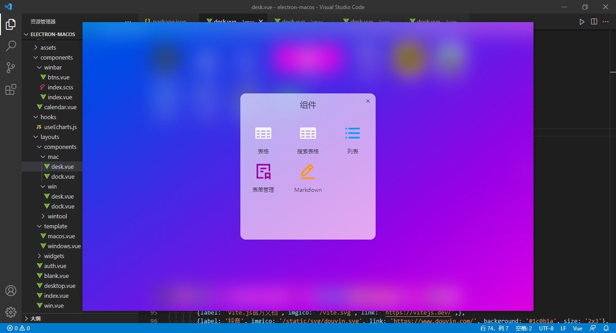Toggle split editor layout icon
Image resolution: width=616 pixels, height=333 pixels.
tap(594, 22)
